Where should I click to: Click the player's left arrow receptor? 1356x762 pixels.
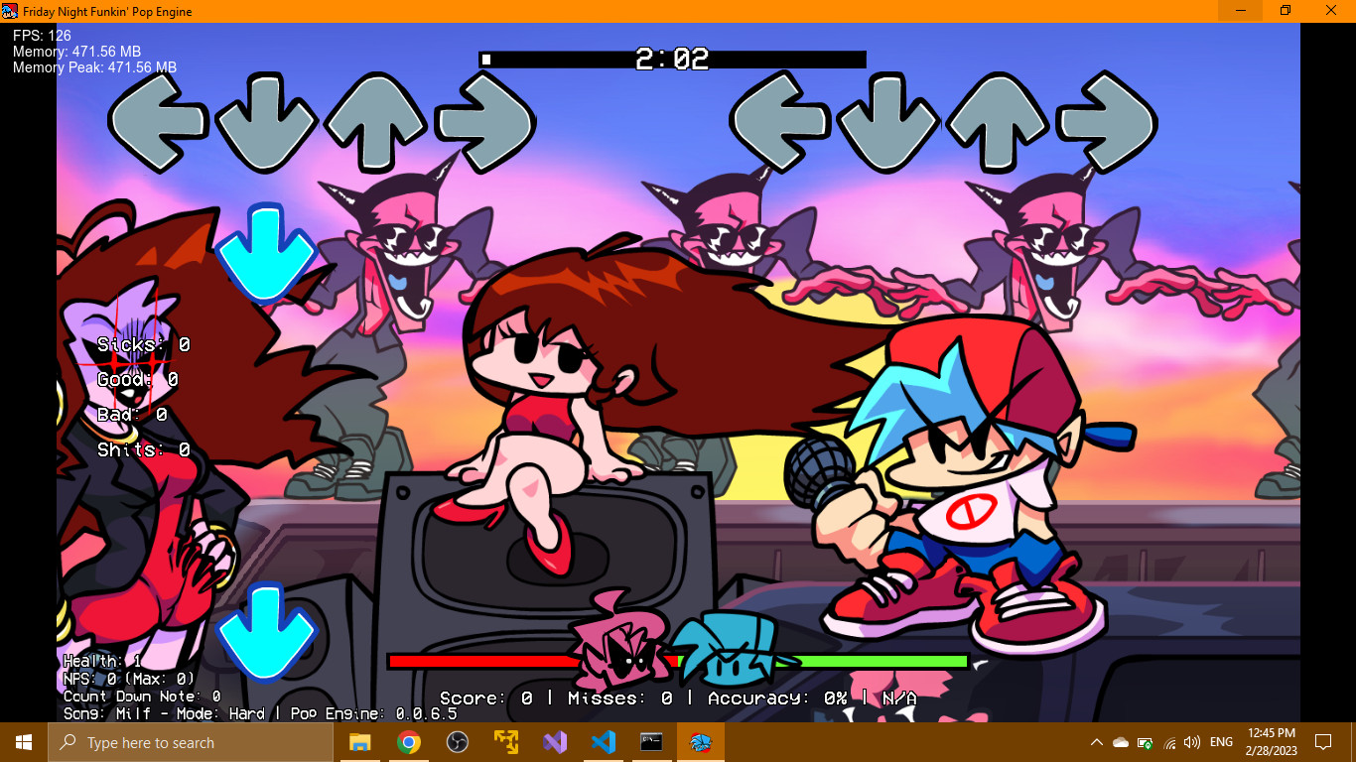click(x=779, y=121)
